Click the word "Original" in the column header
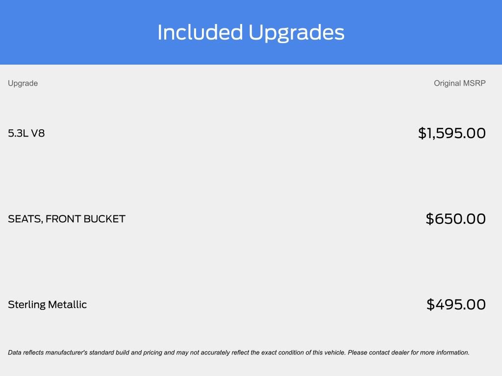This screenshot has height=376, width=502. [x=447, y=83]
